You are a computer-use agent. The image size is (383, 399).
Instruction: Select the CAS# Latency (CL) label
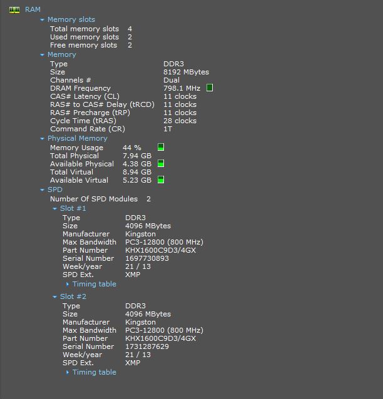[x=85, y=97]
